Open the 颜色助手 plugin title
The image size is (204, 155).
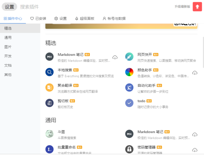click(144, 70)
